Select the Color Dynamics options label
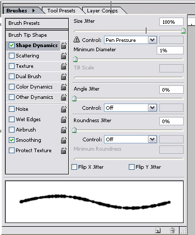The width and height of the screenshot is (195, 235). 34,87
